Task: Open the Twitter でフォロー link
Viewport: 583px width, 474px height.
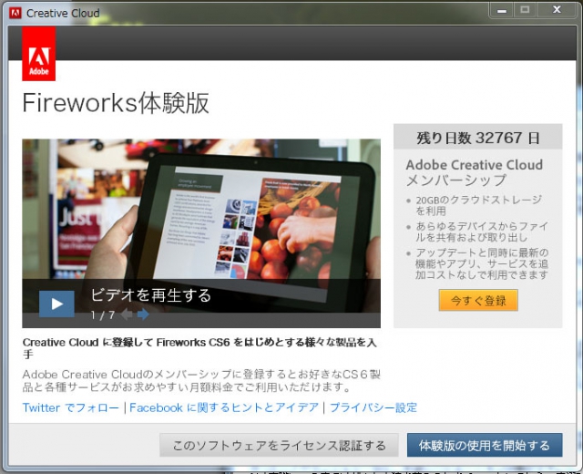Action: [x=71, y=407]
